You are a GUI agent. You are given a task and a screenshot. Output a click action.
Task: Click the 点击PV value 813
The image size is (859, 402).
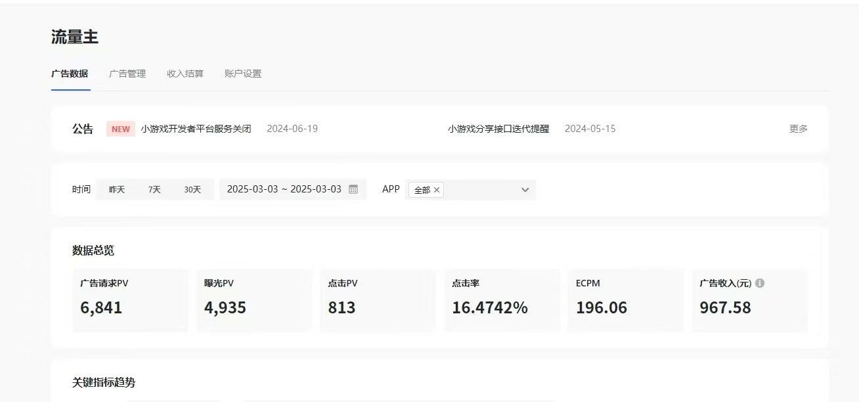click(x=341, y=307)
